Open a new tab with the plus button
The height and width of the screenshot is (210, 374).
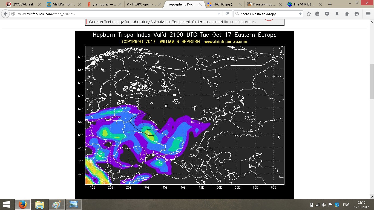tap(330, 4)
